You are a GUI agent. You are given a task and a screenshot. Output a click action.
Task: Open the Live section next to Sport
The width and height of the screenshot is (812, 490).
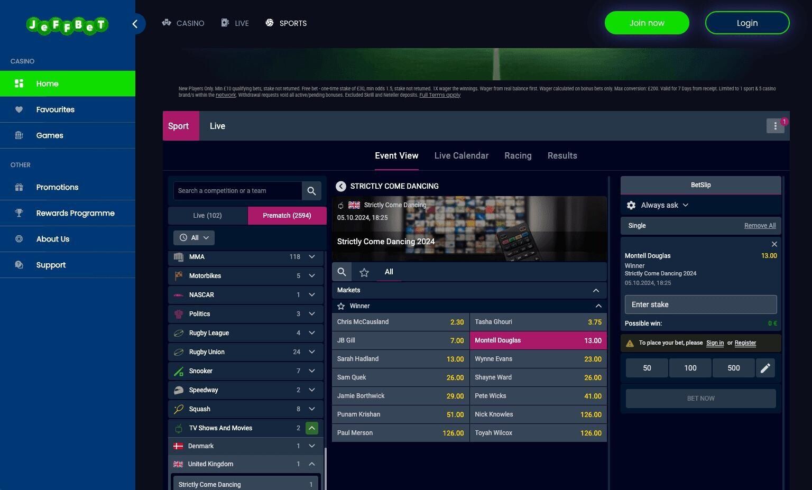[x=217, y=126]
